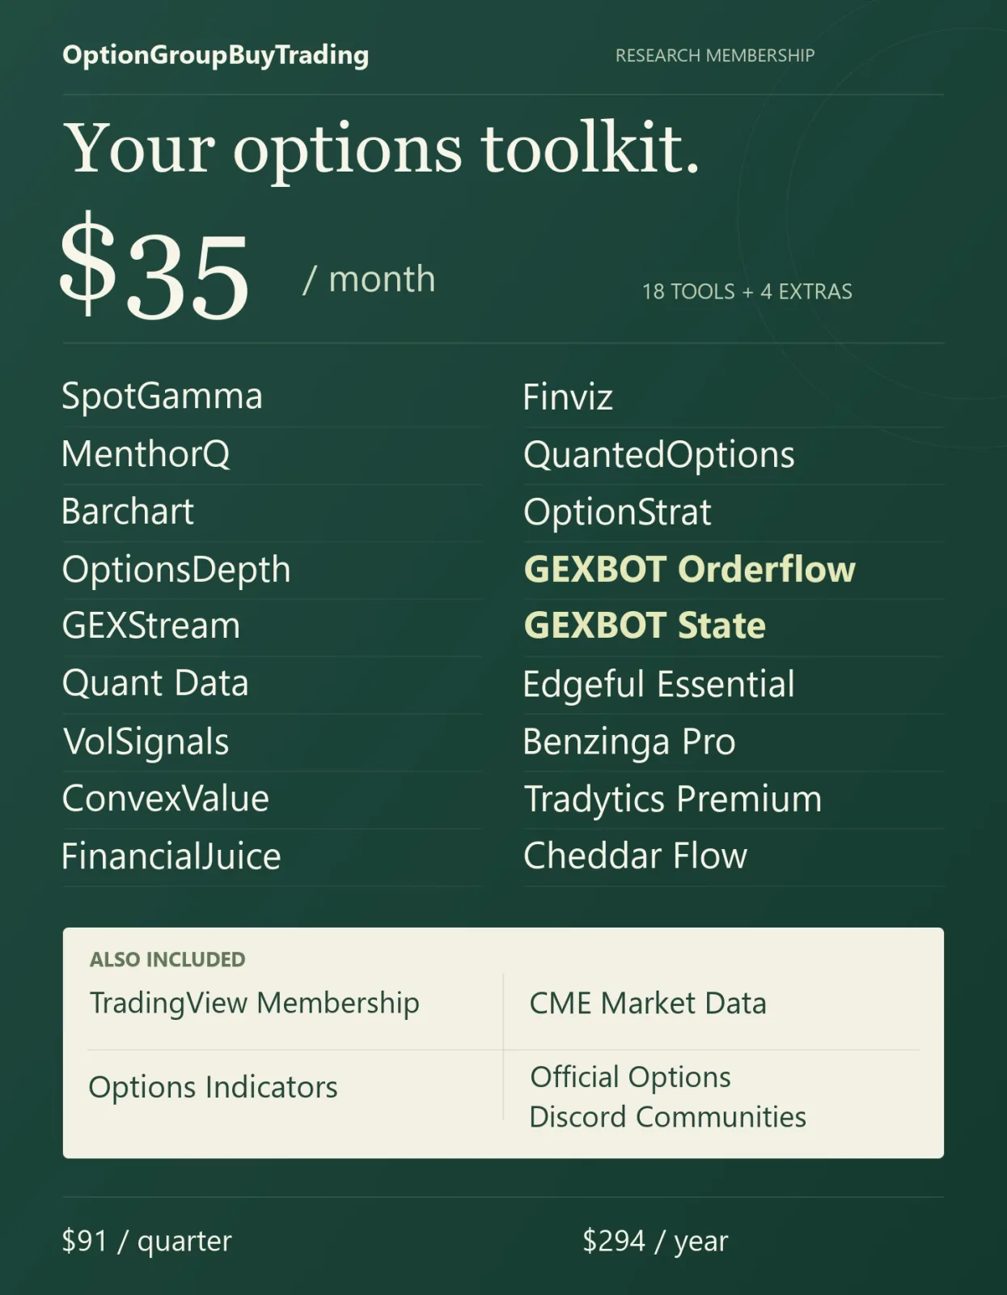Click the ConvexValue entry
This screenshot has width=1007, height=1295.
click(x=166, y=799)
